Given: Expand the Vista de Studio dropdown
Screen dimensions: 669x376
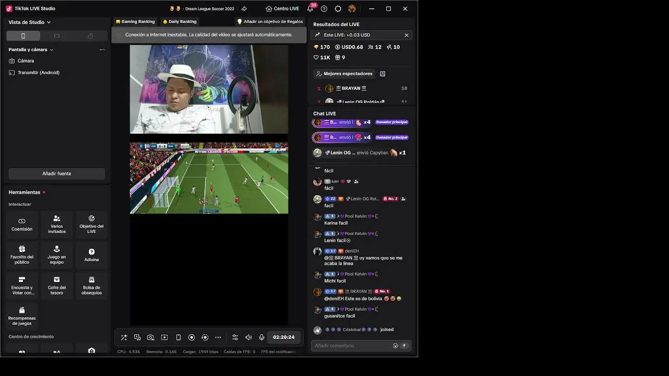Looking at the screenshot, I should click(30, 22).
